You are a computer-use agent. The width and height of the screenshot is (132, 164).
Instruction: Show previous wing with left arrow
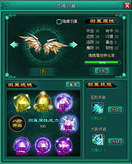coord(15,45)
